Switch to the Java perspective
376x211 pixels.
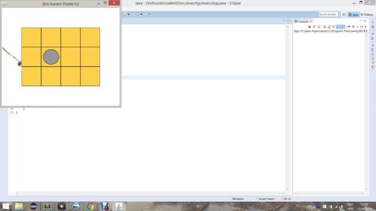354,15
